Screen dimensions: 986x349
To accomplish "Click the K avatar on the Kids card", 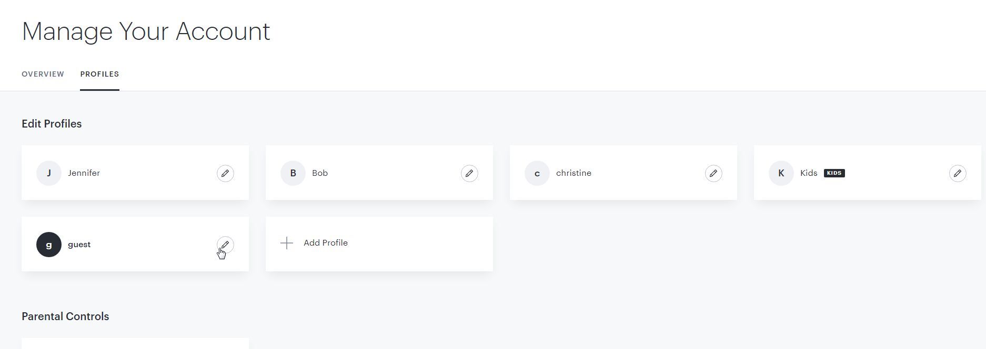I will tap(781, 173).
